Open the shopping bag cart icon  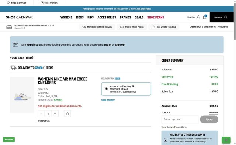pos(205,17)
